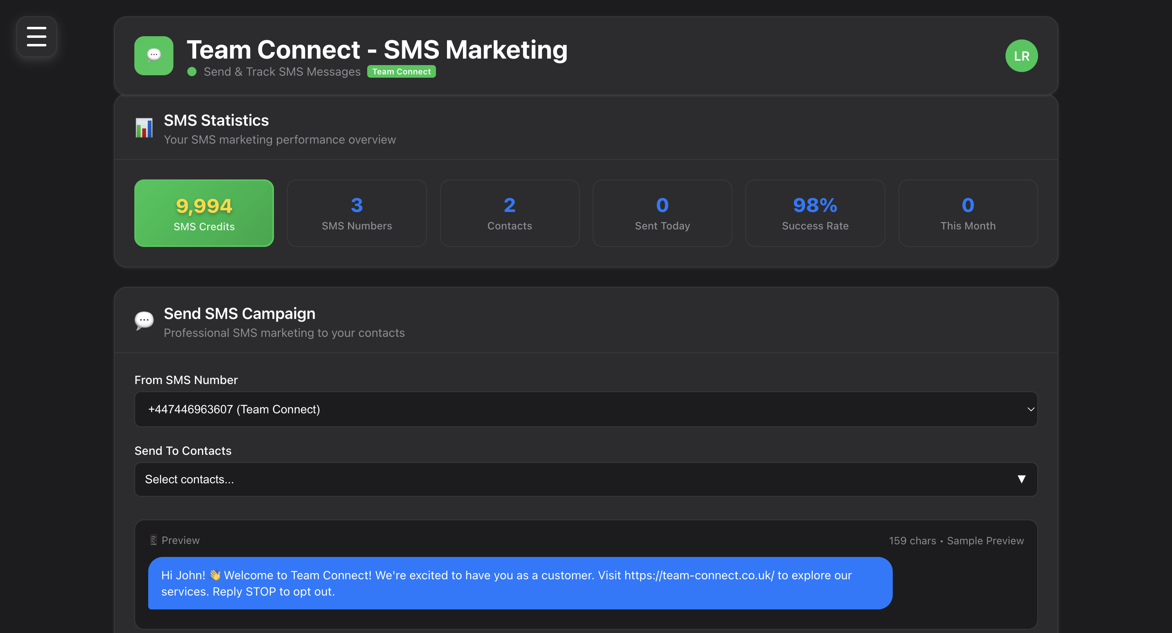This screenshot has height=633, width=1172.
Task: Expand the Select contacts dropdown
Action: (x=586, y=479)
